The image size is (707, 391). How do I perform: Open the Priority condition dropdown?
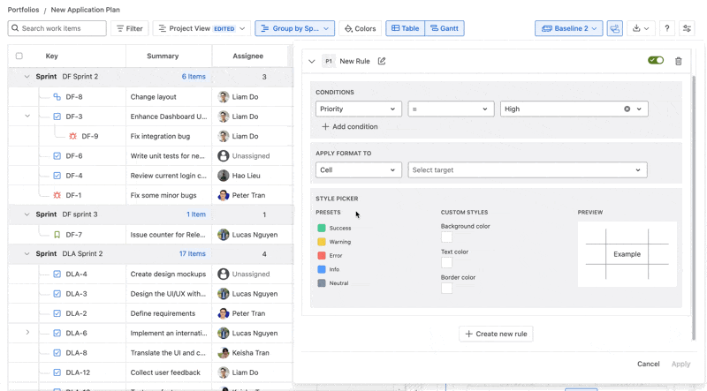click(x=358, y=109)
